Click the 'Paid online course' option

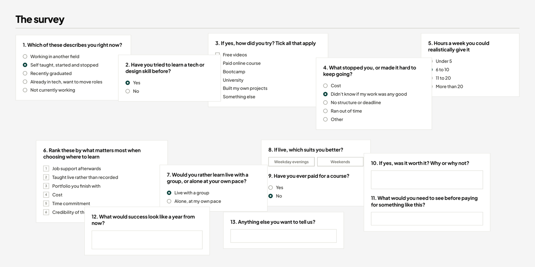click(x=242, y=63)
